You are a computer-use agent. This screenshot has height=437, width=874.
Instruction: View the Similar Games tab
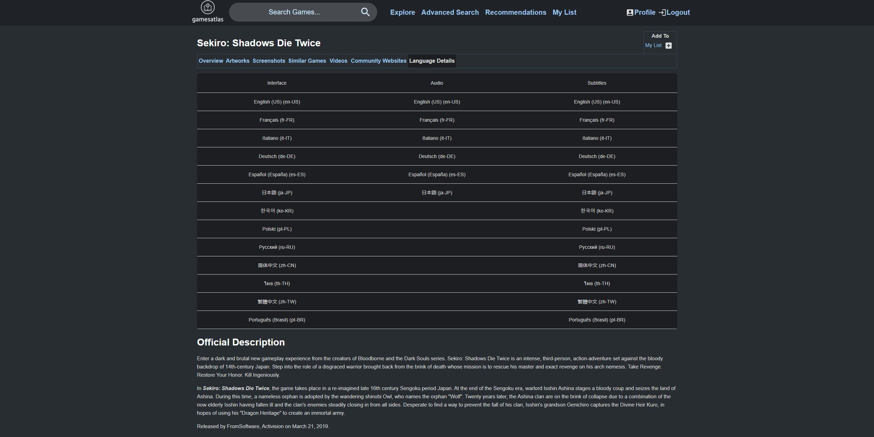click(x=307, y=61)
